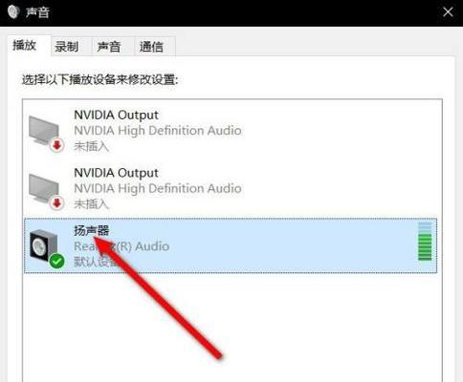This screenshot has height=382, width=463.
Task: Close the 声音 dialog window
Action: (x=448, y=12)
